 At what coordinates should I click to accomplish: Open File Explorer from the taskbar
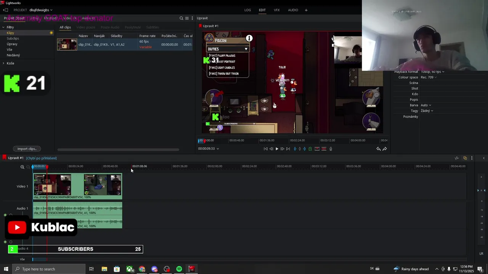pyautogui.click(x=104, y=269)
